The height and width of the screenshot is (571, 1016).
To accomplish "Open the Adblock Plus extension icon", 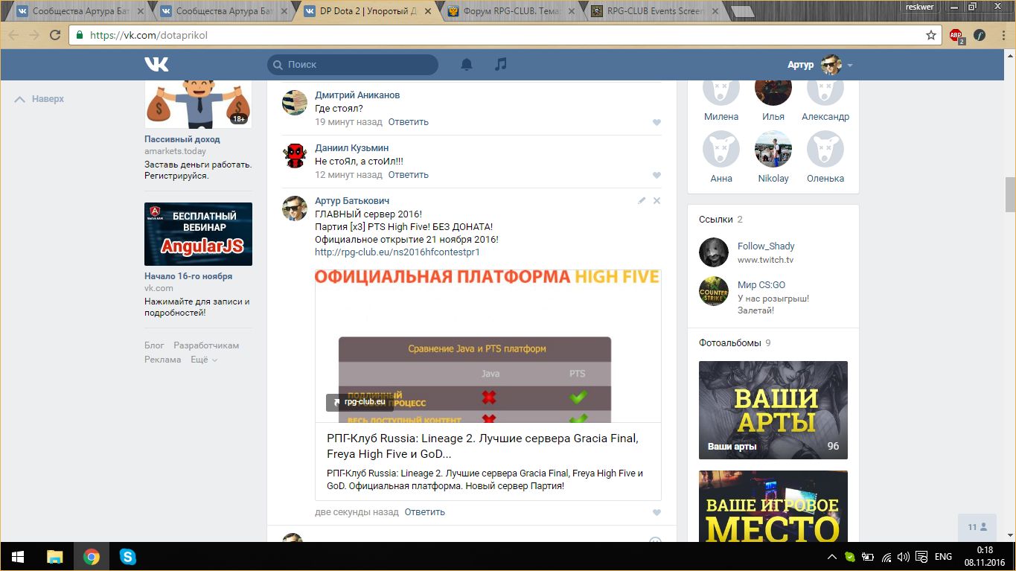I will pos(956,35).
